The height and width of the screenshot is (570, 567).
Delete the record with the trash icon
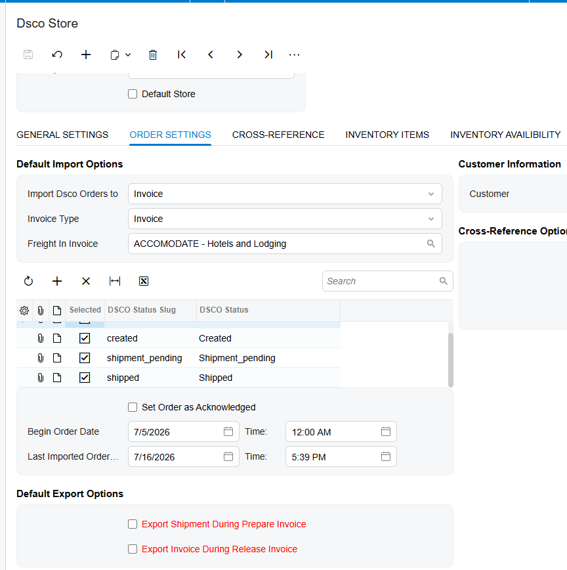(x=153, y=55)
